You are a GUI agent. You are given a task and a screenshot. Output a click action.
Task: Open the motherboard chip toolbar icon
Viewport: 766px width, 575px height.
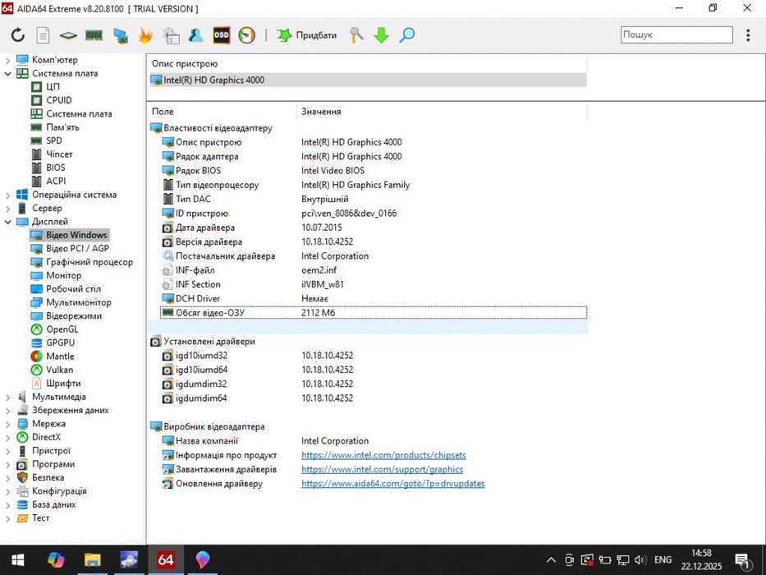68,35
